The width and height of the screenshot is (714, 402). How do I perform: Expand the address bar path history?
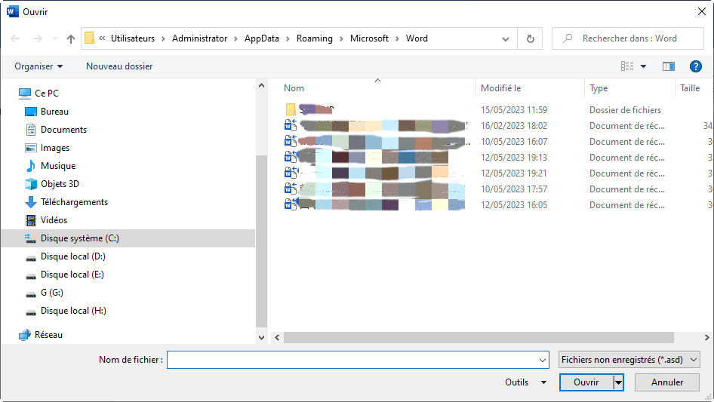[506, 38]
